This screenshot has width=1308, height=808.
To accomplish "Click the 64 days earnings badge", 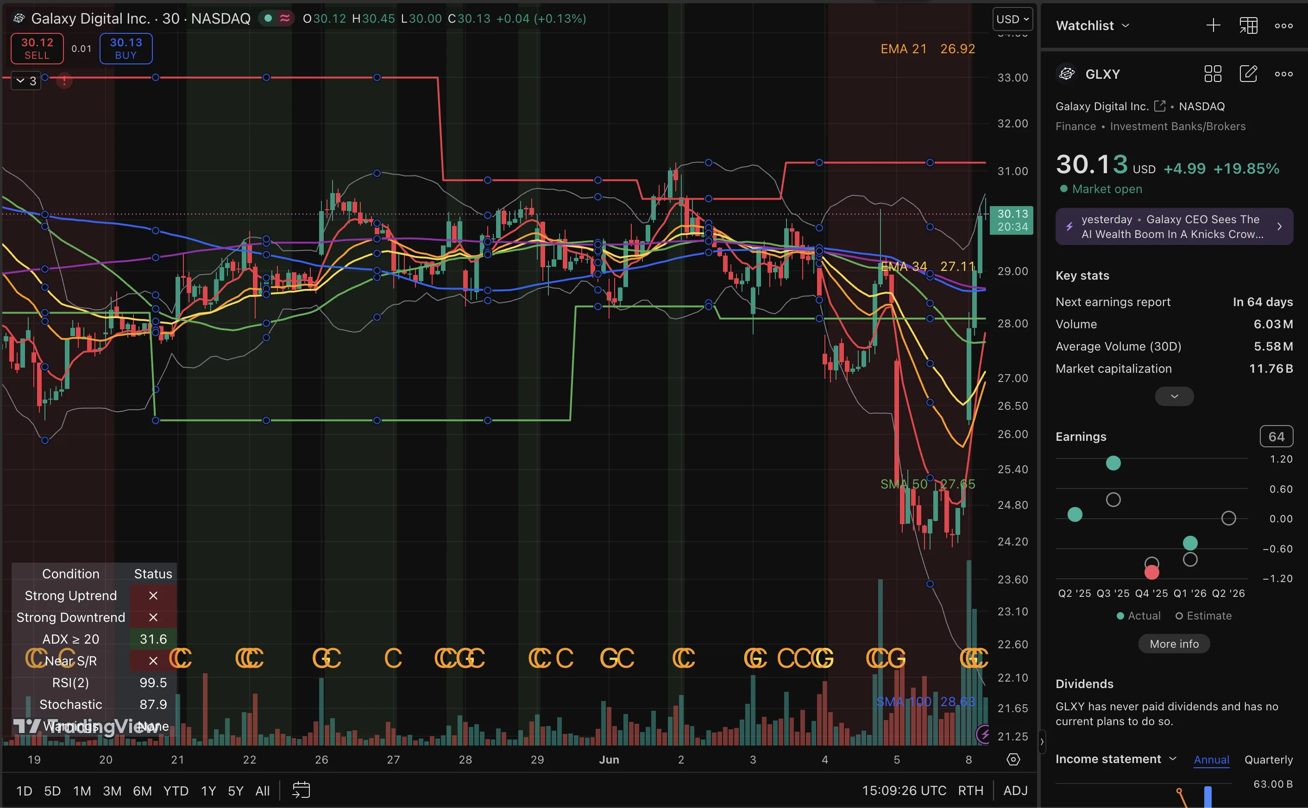I will [1276, 436].
